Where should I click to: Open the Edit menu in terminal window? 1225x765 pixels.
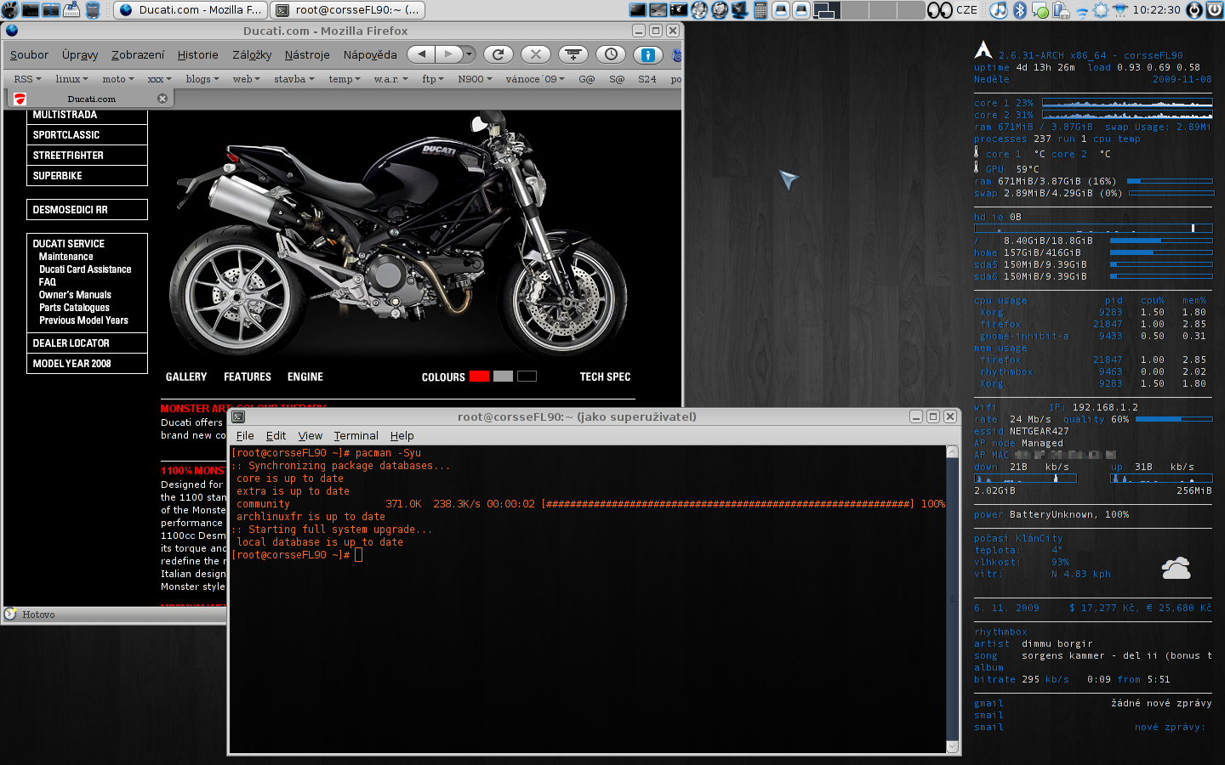coord(276,435)
